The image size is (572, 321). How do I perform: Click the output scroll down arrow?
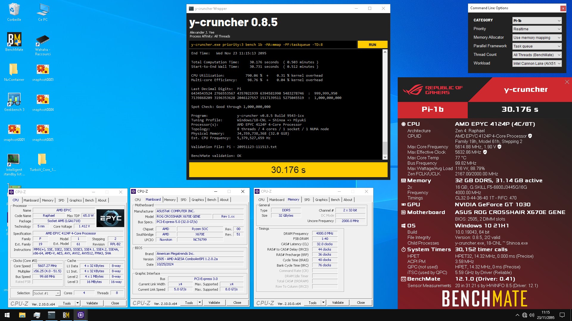click(x=385, y=157)
